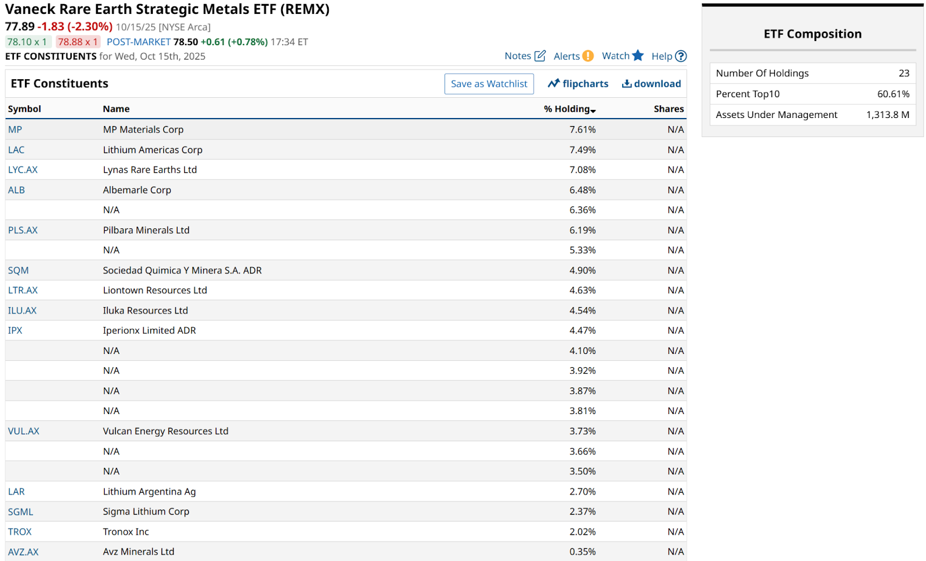Viewport: 926px width, 561px height.
Task: Open the SQM symbol link
Action: point(19,270)
